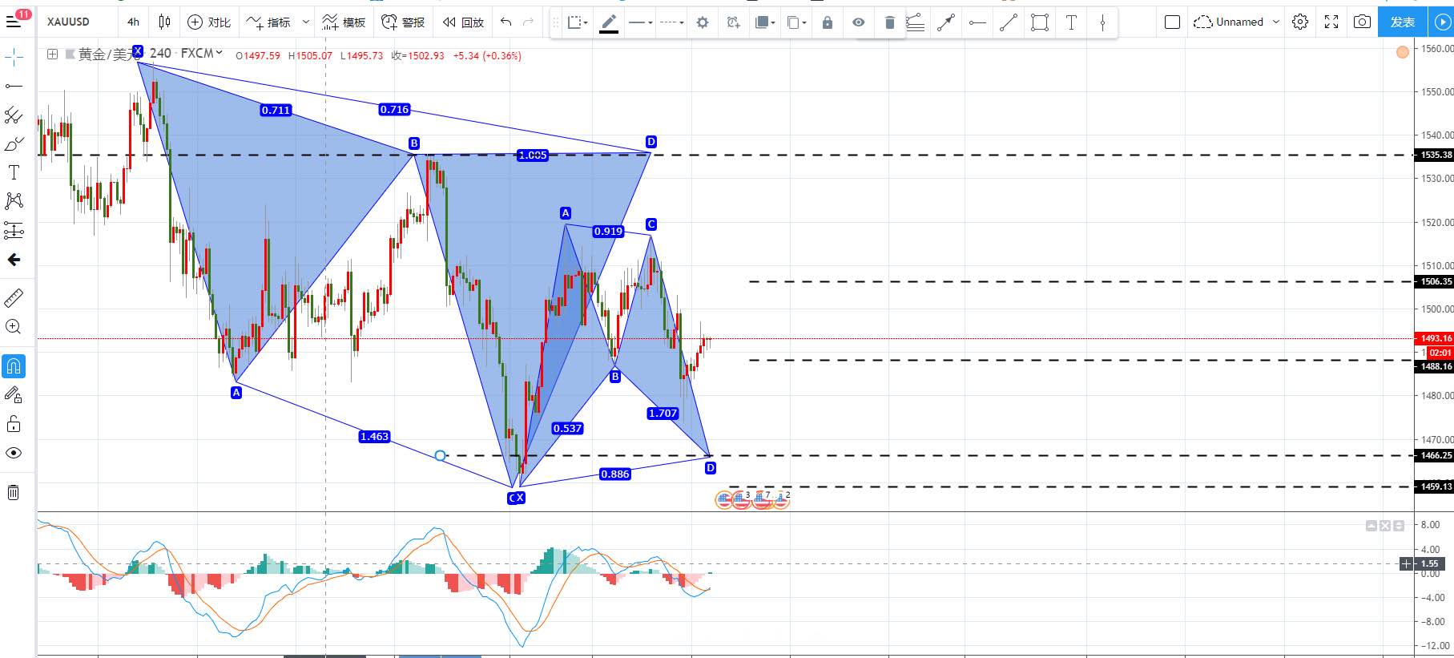Expand the indicators favorites dropdown arrow
This screenshot has height=658, width=1454.
point(306,22)
